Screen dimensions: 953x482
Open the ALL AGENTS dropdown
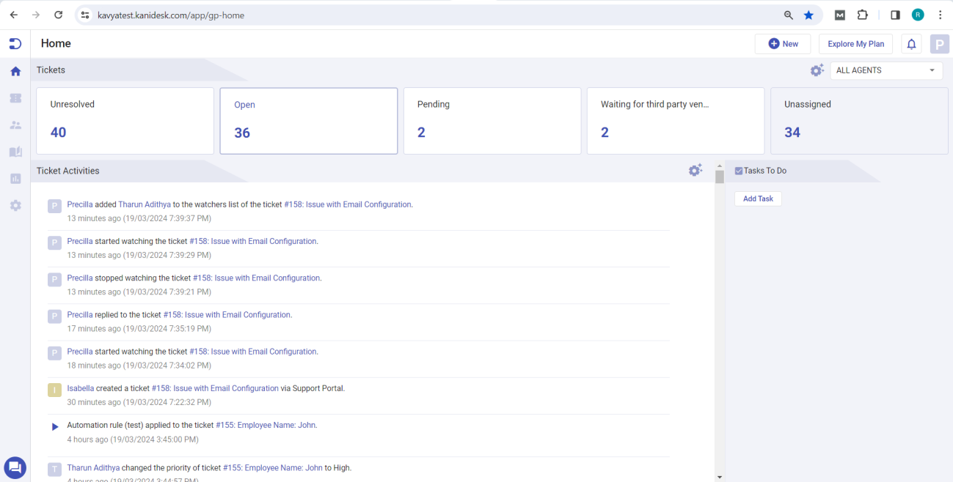pyautogui.click(x=886, y=70)
